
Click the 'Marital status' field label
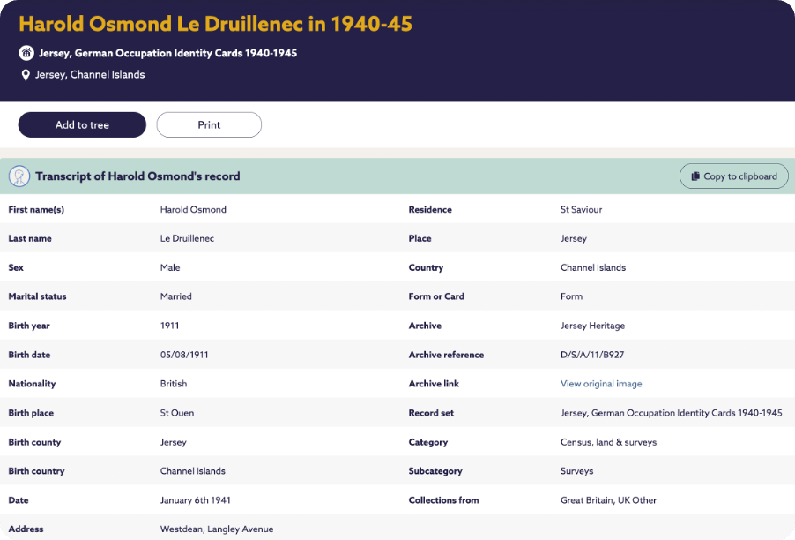point(37,296)
